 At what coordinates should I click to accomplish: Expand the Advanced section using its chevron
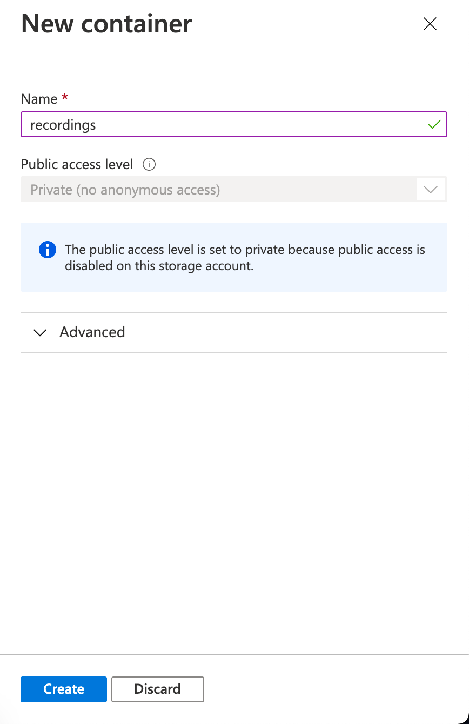tap(40, 332)
